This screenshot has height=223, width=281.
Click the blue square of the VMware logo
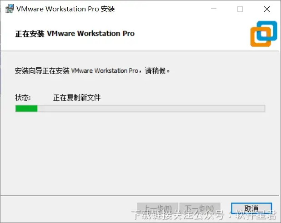(267, 30)
